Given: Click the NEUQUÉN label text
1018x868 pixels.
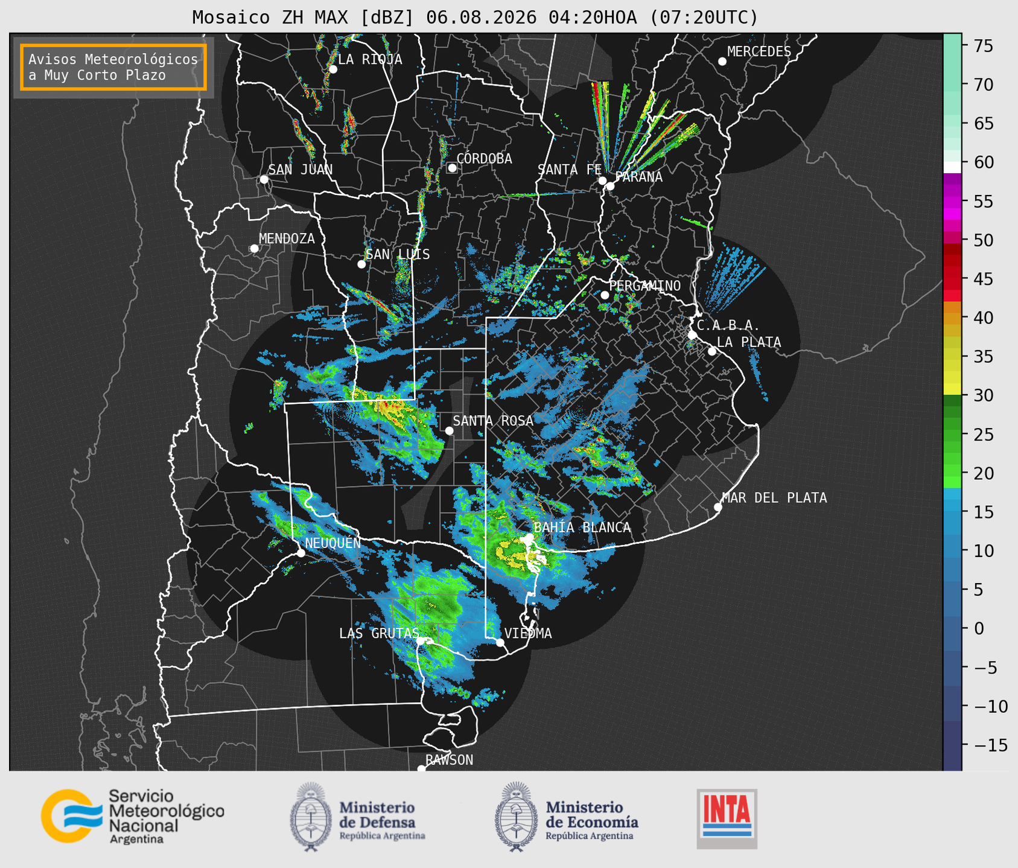Looking at the screenshot, I should coord(332,543).
